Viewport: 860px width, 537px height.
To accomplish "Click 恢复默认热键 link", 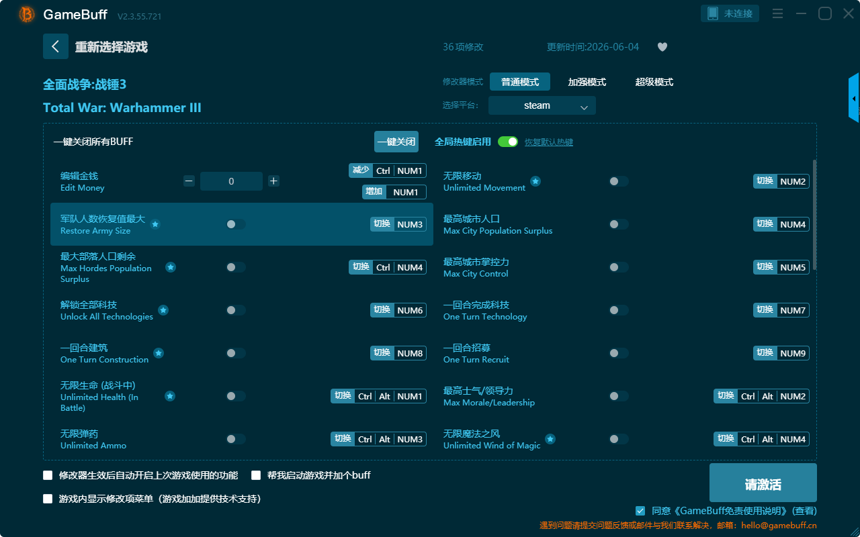I will (x=549, y=142).
